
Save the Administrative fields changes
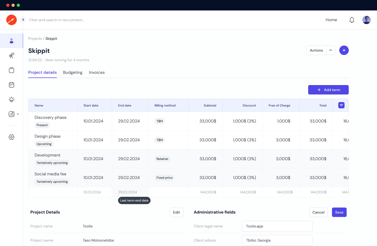pyautogui.click(x=339, y=212)
